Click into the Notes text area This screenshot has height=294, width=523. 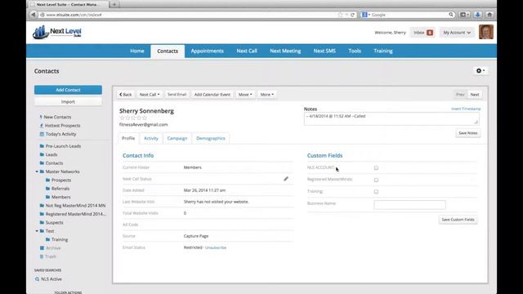(x=392, y=118)
